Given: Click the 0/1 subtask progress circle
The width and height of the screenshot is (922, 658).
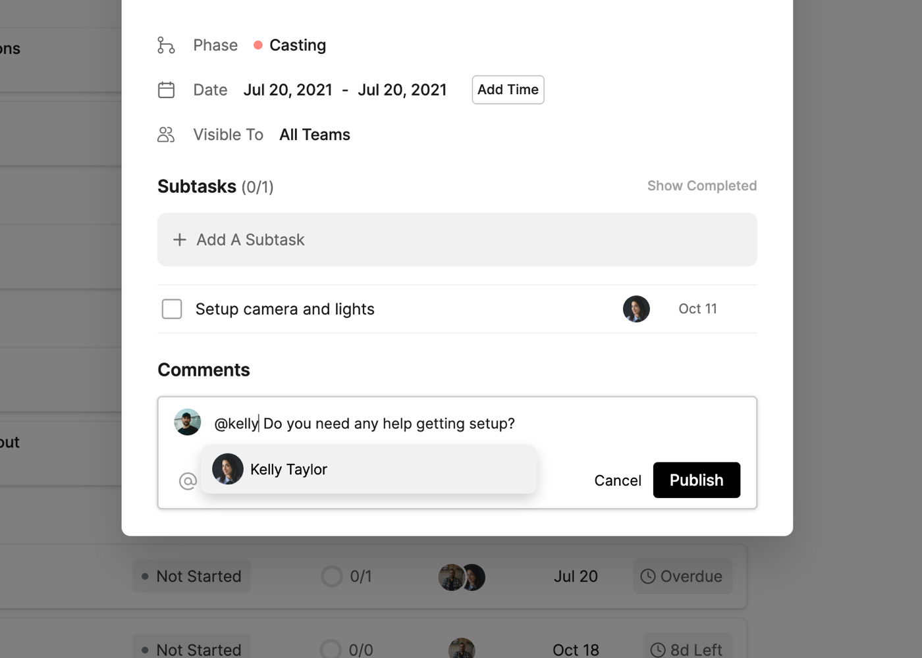Looking at the screenshot, I should [x=332, y=576].
